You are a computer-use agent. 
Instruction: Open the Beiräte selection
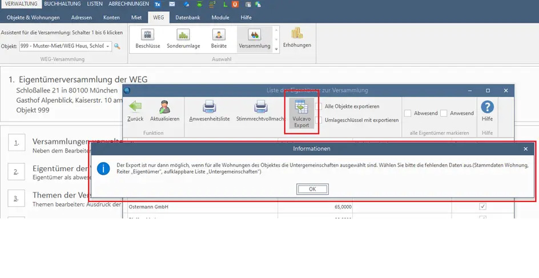coord(219,39)
